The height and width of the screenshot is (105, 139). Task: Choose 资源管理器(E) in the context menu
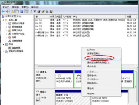click(101, 54)
